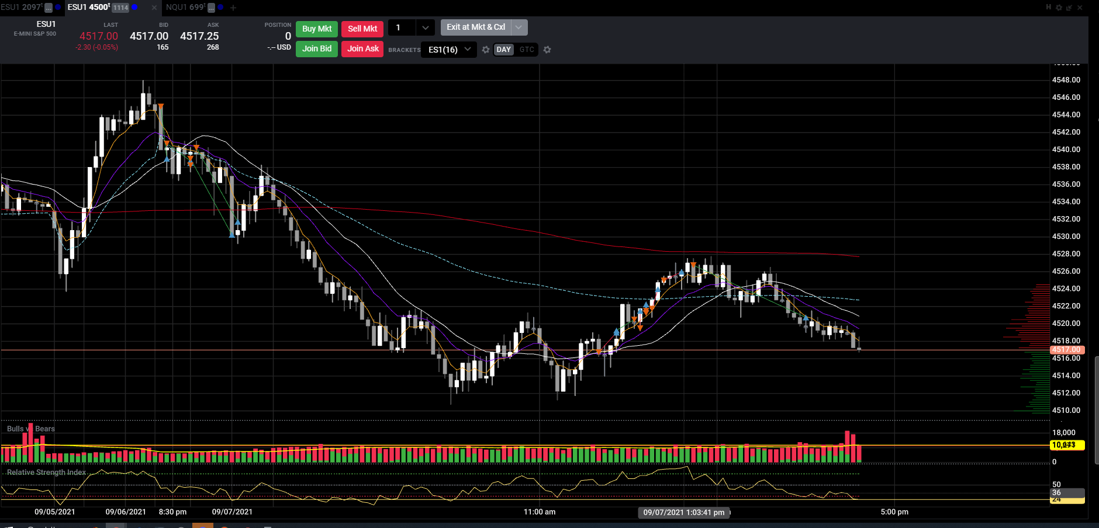Open the ES1(16) brackets dropdown
The image size is (1099, 528).
pyautogui.click(x=449, y=50)
